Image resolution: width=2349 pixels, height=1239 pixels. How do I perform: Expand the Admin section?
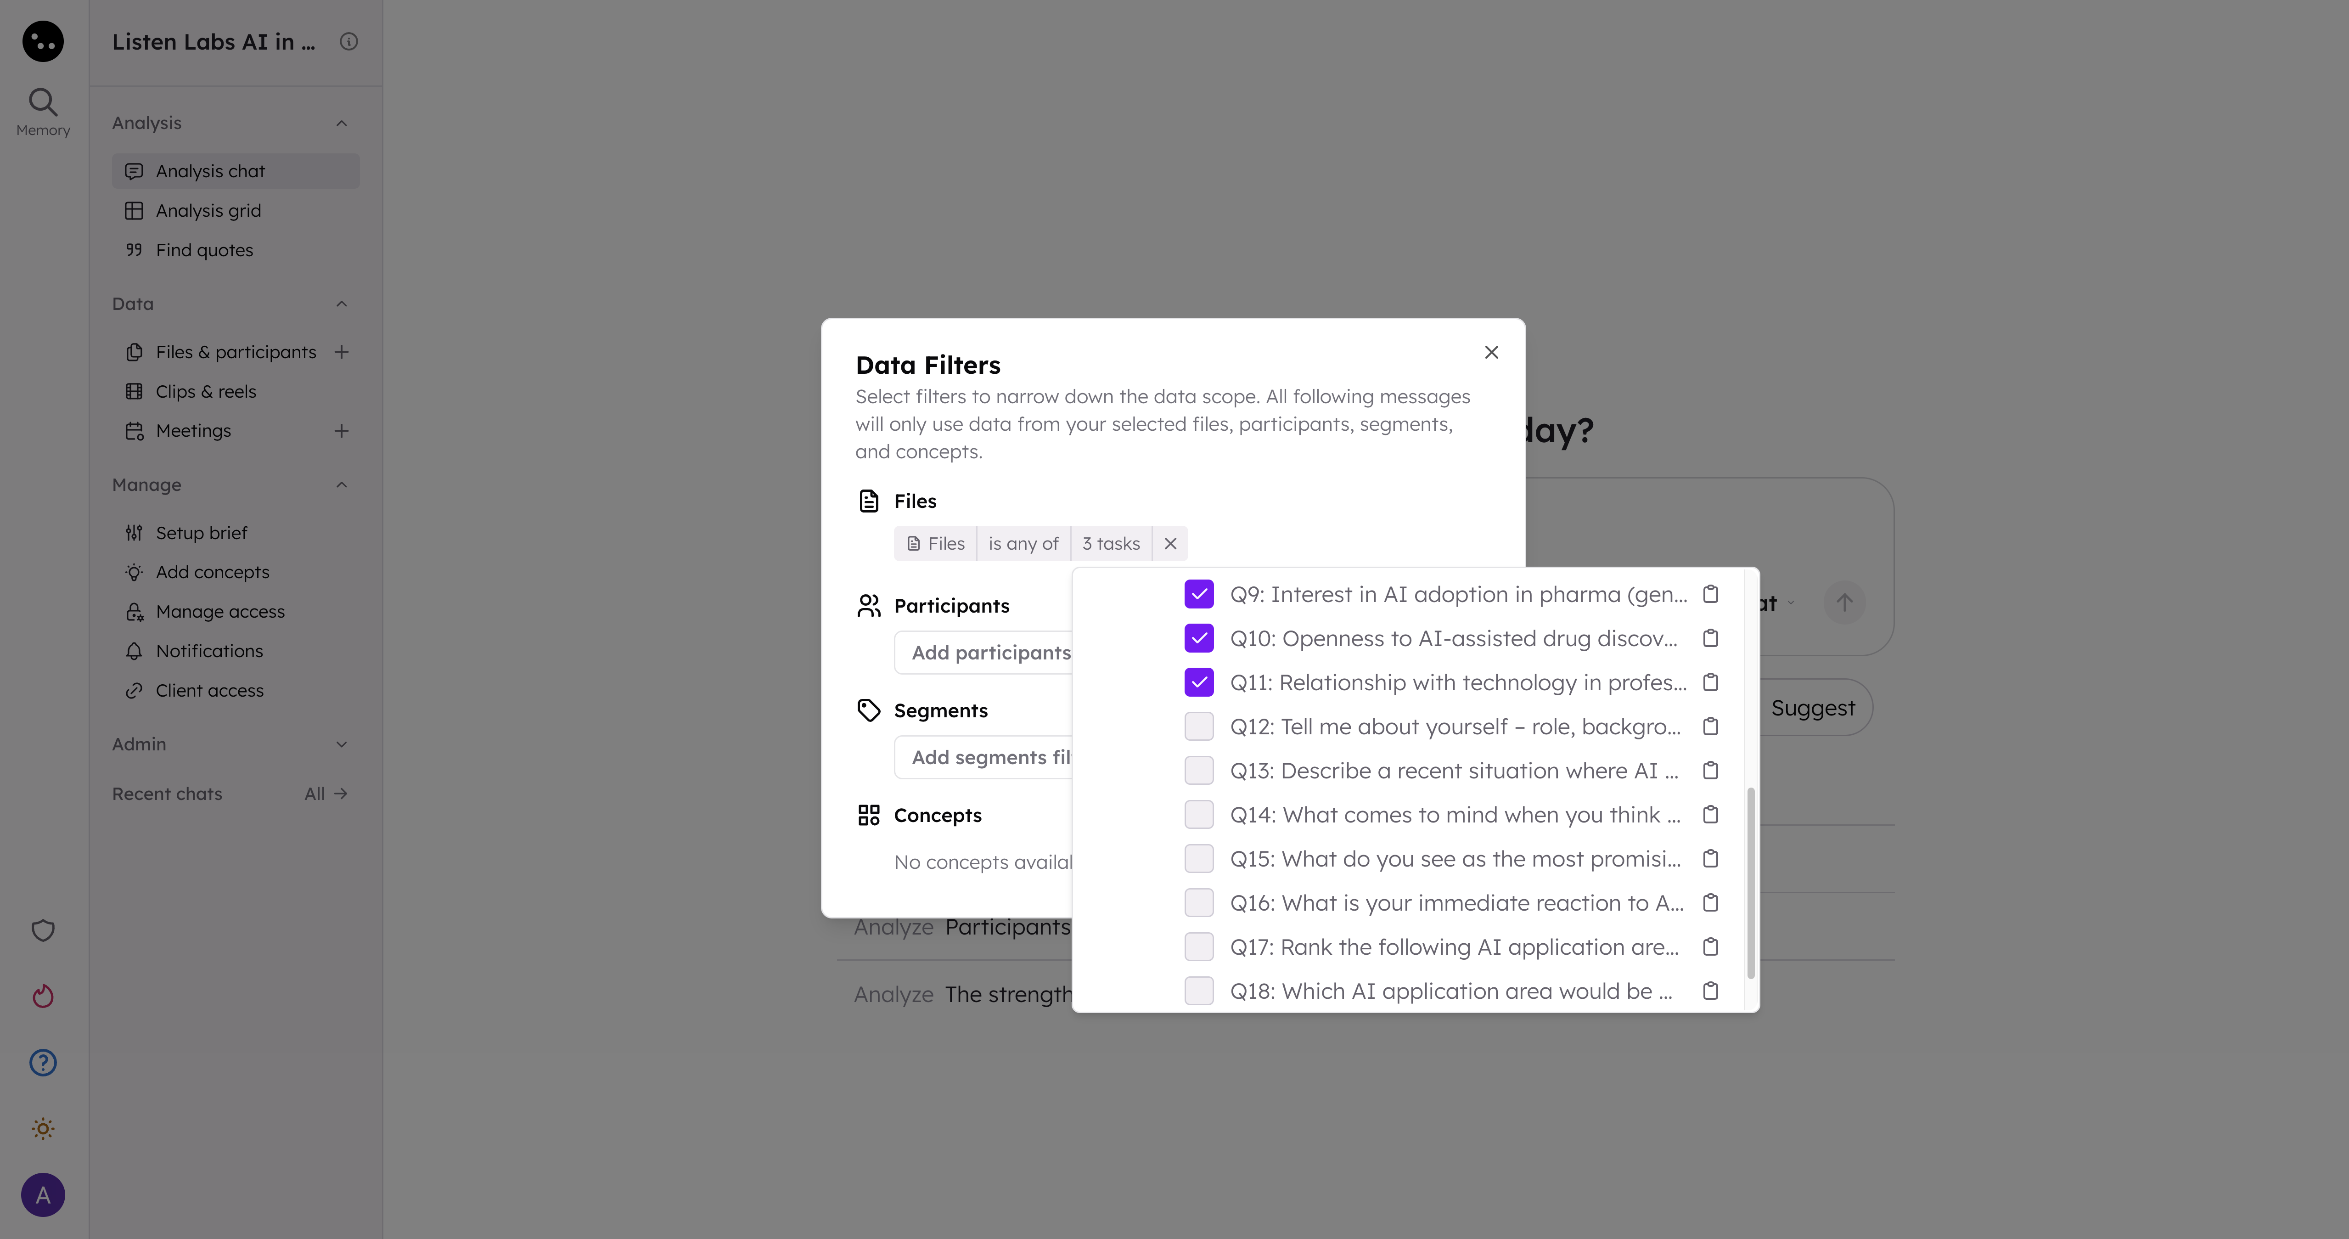click(342, 744)
